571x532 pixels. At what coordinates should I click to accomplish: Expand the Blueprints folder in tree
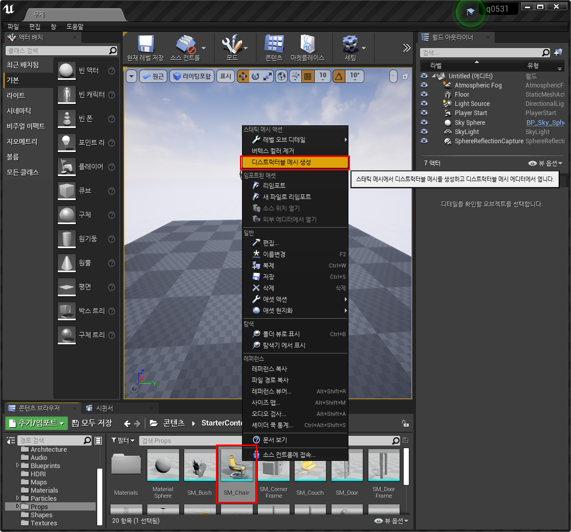pos(17,465)
